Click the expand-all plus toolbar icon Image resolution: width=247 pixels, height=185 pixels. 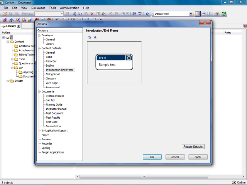[123, 14]
